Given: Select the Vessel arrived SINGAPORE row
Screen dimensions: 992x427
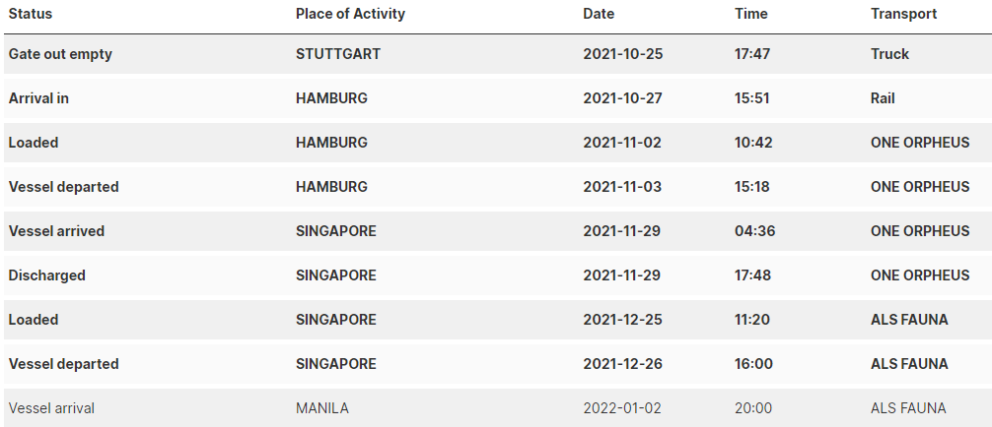Looking at the screenshot, I should point(498,231).
